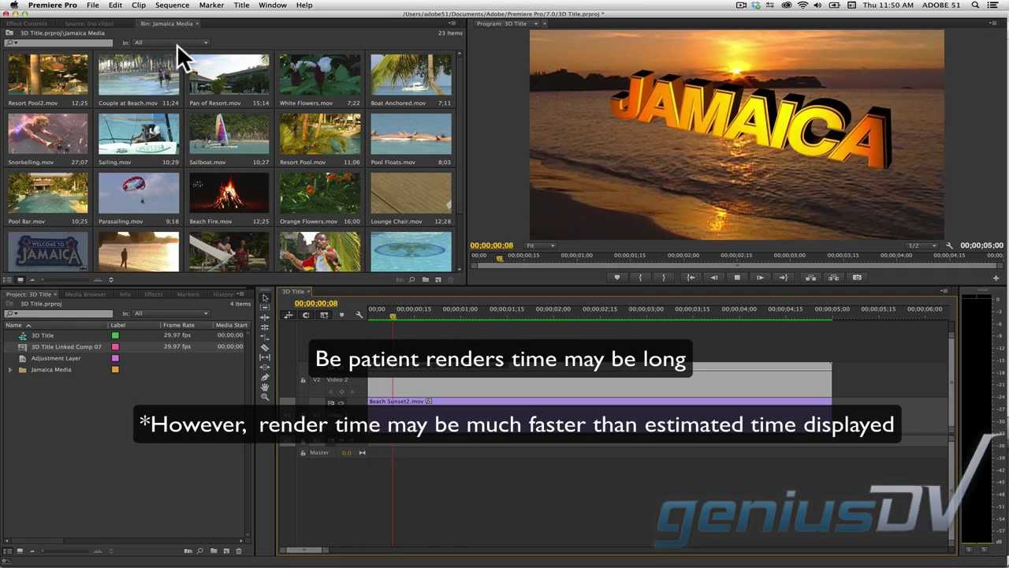Click orange label swatch of Jamaica Media
Image resolution: width=1009 pixels, height=568 pixels.
[115, 370]
